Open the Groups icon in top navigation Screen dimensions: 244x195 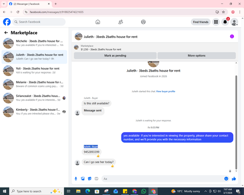click(x=143, y=22)
